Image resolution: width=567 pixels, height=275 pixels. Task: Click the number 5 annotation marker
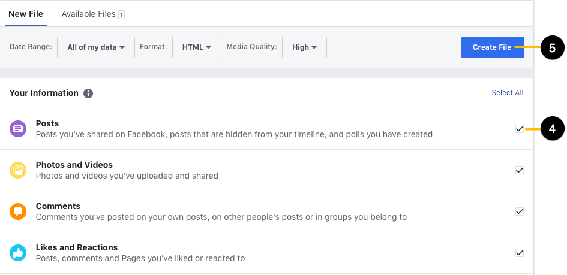(x=552, y=48)
